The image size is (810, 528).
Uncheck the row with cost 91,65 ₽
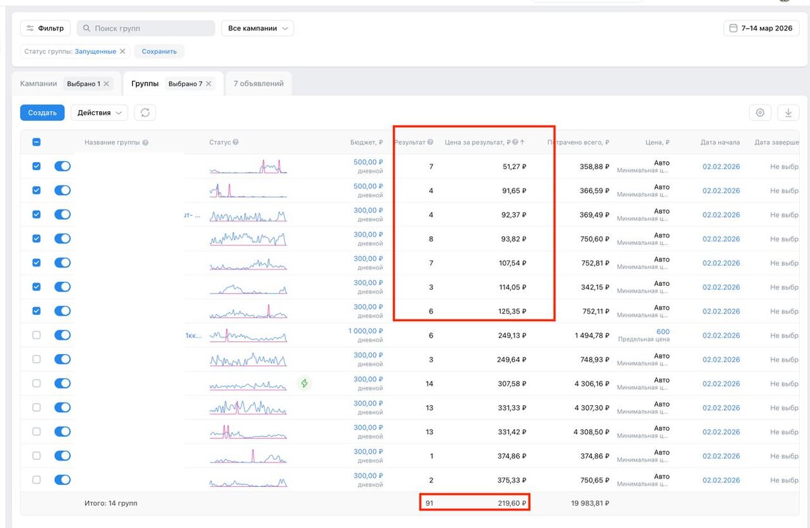[36, 190]
